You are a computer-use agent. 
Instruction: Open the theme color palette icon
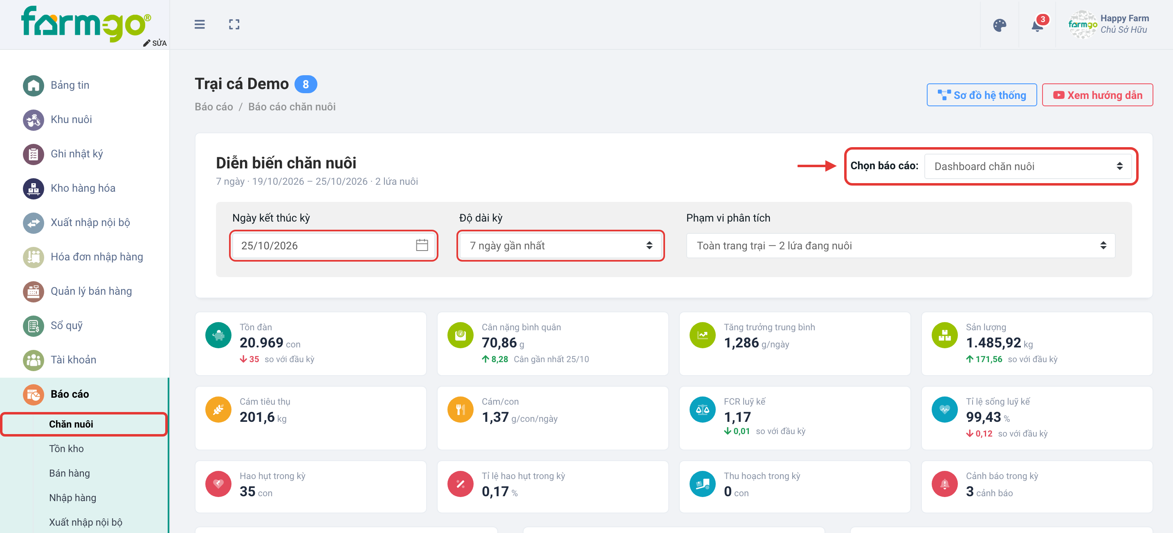[1000, 25]
